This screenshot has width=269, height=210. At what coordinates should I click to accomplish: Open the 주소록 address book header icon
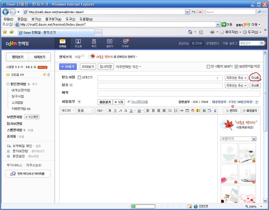78,43
